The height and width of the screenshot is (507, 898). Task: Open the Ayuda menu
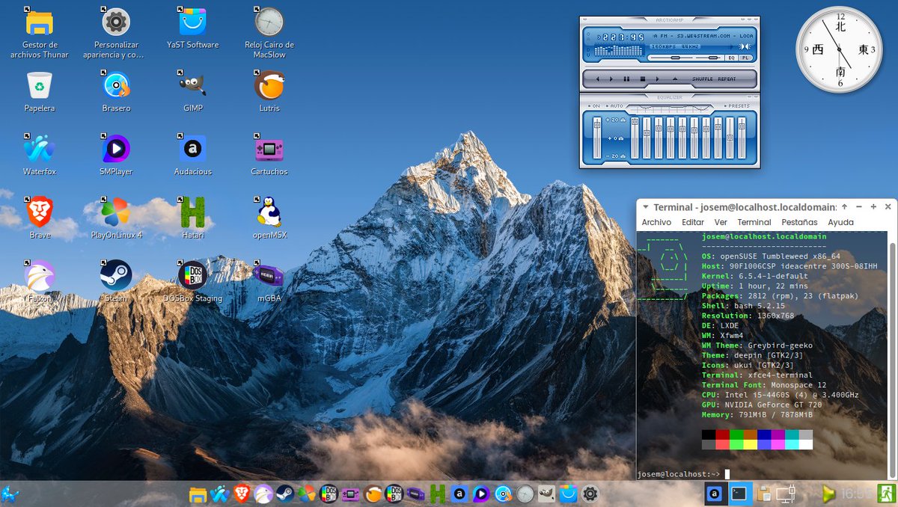pos(840,222)
